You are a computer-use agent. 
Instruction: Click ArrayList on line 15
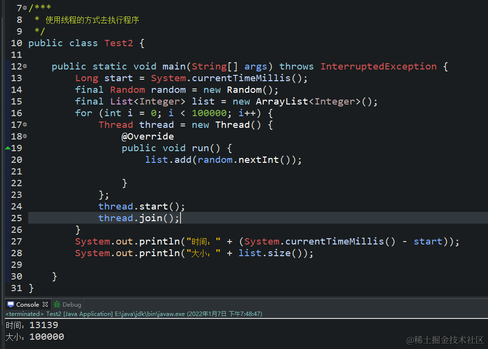point(282,102)
